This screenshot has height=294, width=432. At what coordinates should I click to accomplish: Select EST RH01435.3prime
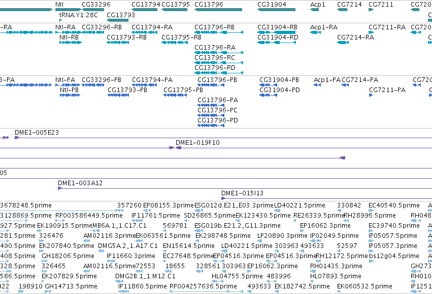click(336, 266)
